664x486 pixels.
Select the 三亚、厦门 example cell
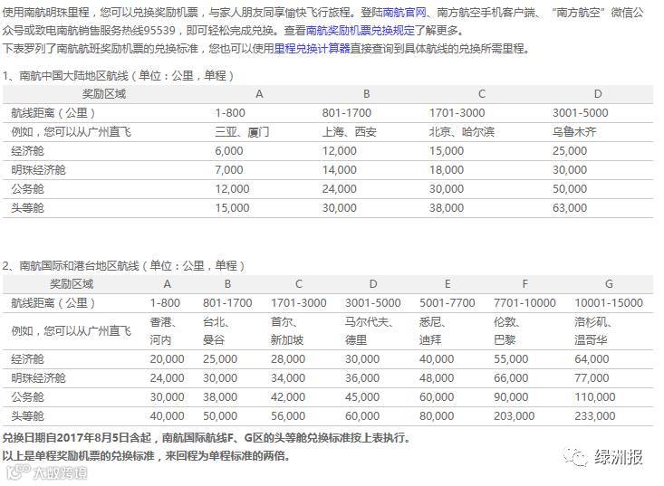[242, 132]
